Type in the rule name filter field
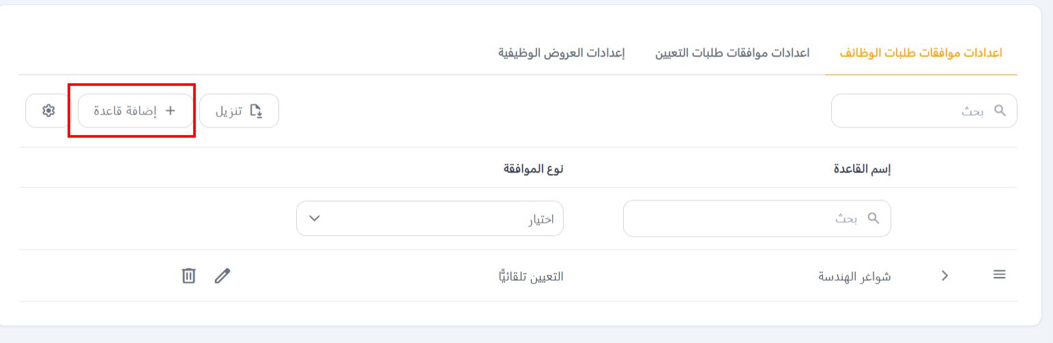The width and height of the screenshot is (1053, 343). pos(751,218)
